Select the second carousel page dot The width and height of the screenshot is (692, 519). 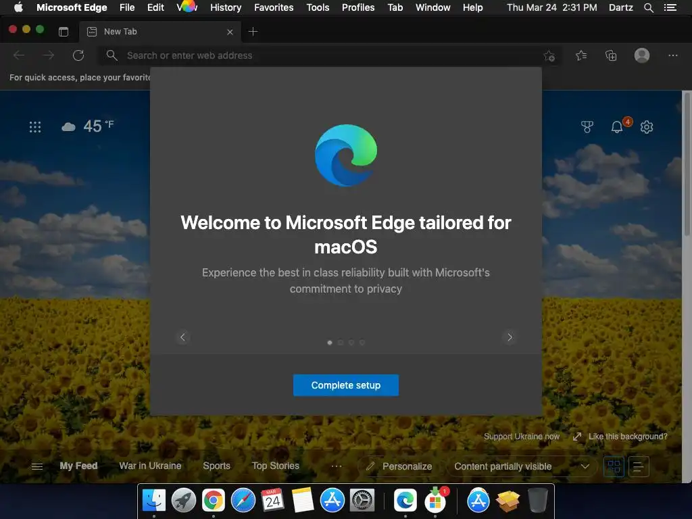coord(341,343)
